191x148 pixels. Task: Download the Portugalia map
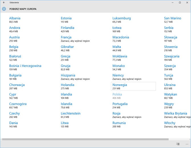coord(120,105)
